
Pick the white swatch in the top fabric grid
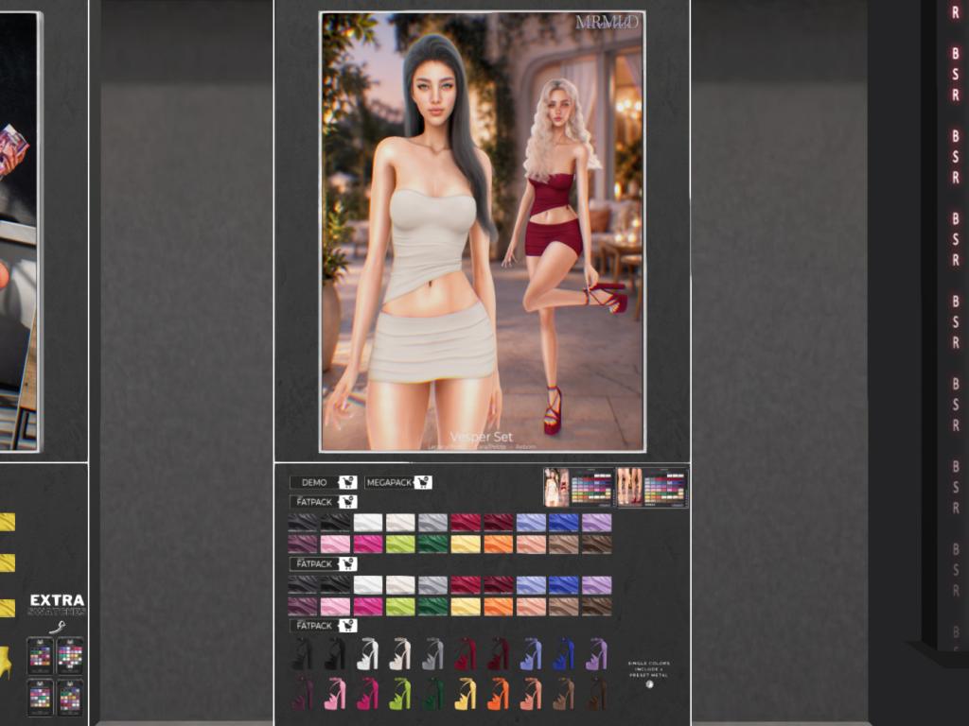[x=368, y=523]
